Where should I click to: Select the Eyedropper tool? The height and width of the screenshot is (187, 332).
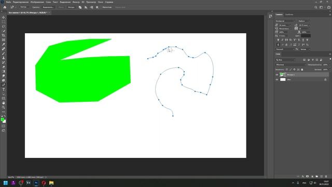click(4, 44)
